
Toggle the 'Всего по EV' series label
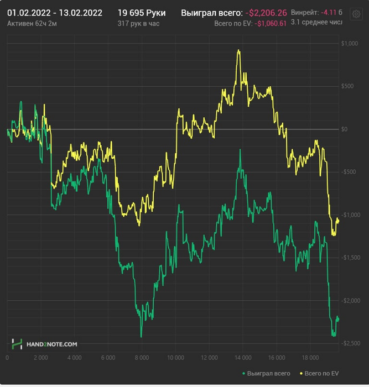323,374
